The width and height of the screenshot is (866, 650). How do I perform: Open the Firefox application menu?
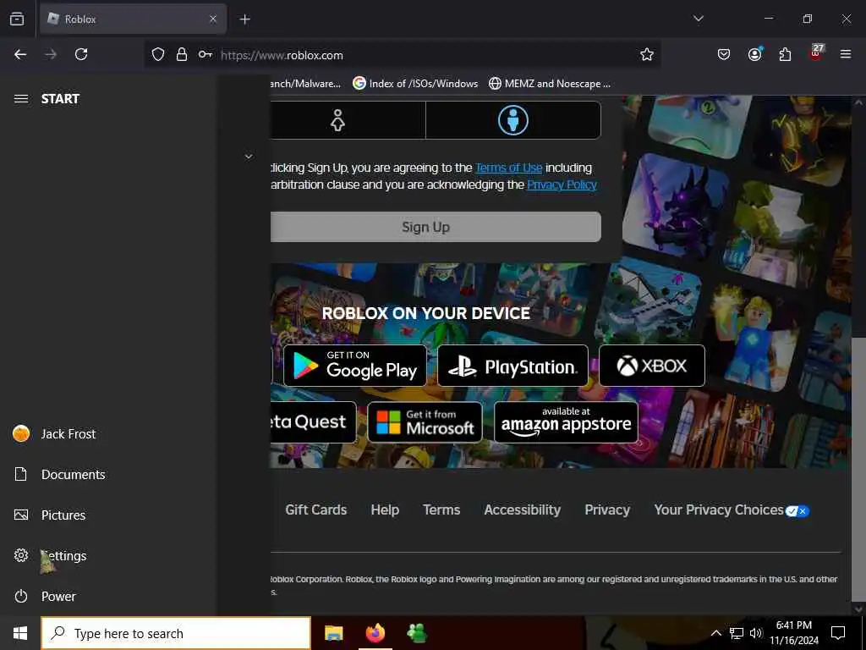[846, 54]
